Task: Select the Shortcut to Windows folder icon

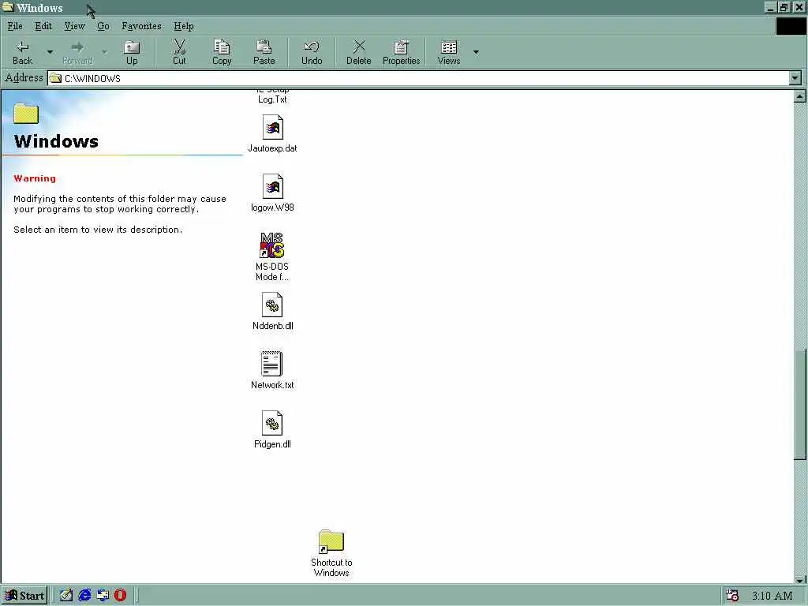Action: point(331,541)
